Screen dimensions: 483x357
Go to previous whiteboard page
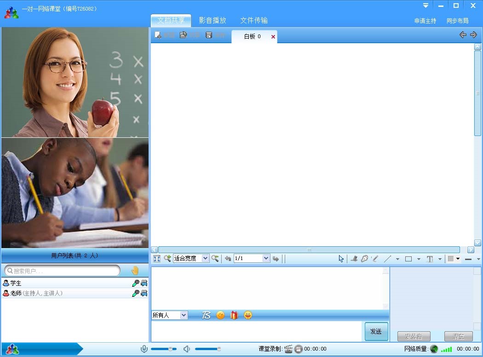228,259
